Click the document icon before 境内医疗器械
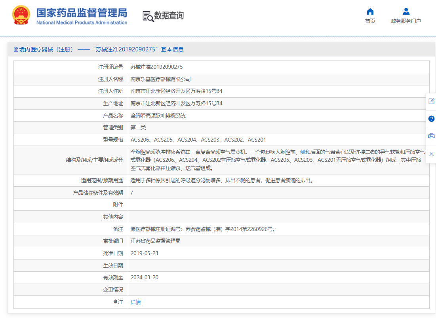The image size is (436, 320). [x=16, y=49]
